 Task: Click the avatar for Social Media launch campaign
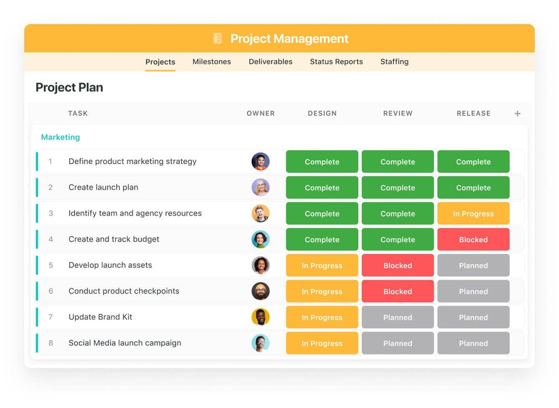(260, 343)
